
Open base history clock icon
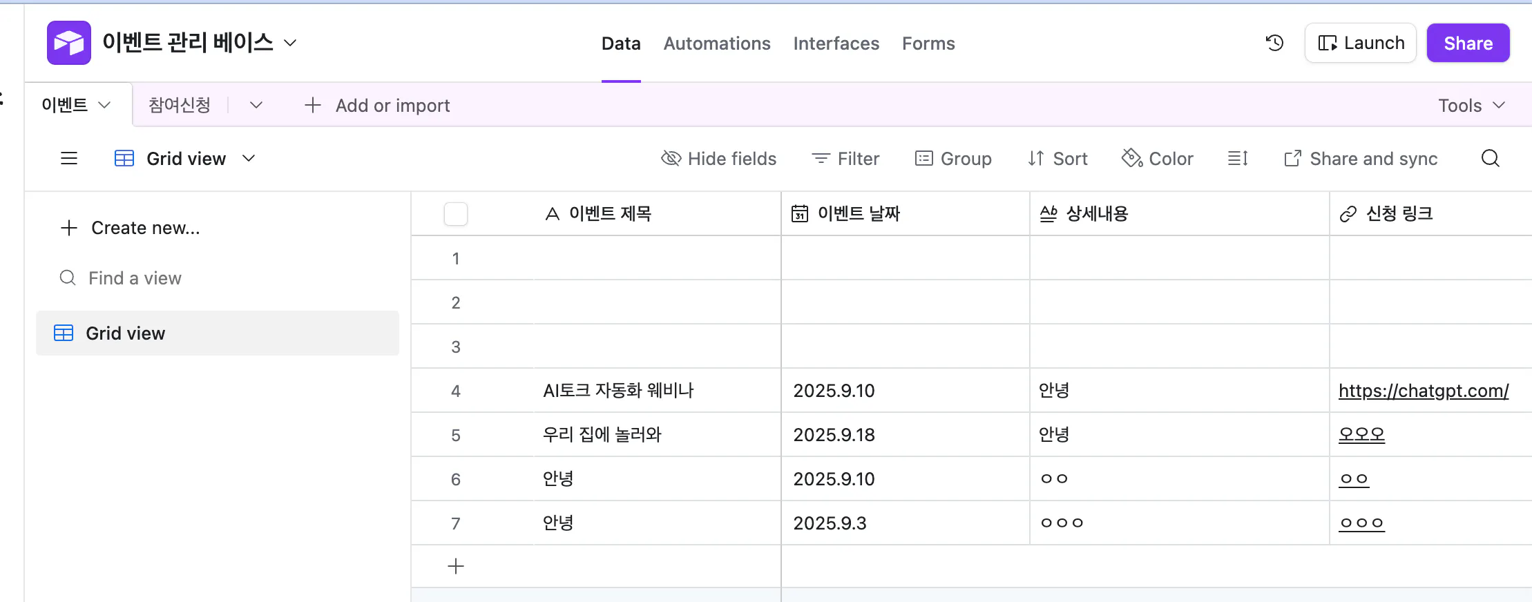(1274, 43)
